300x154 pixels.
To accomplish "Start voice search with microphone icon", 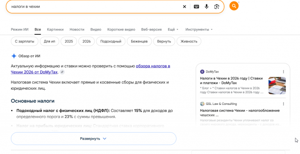I will point(206,7).
